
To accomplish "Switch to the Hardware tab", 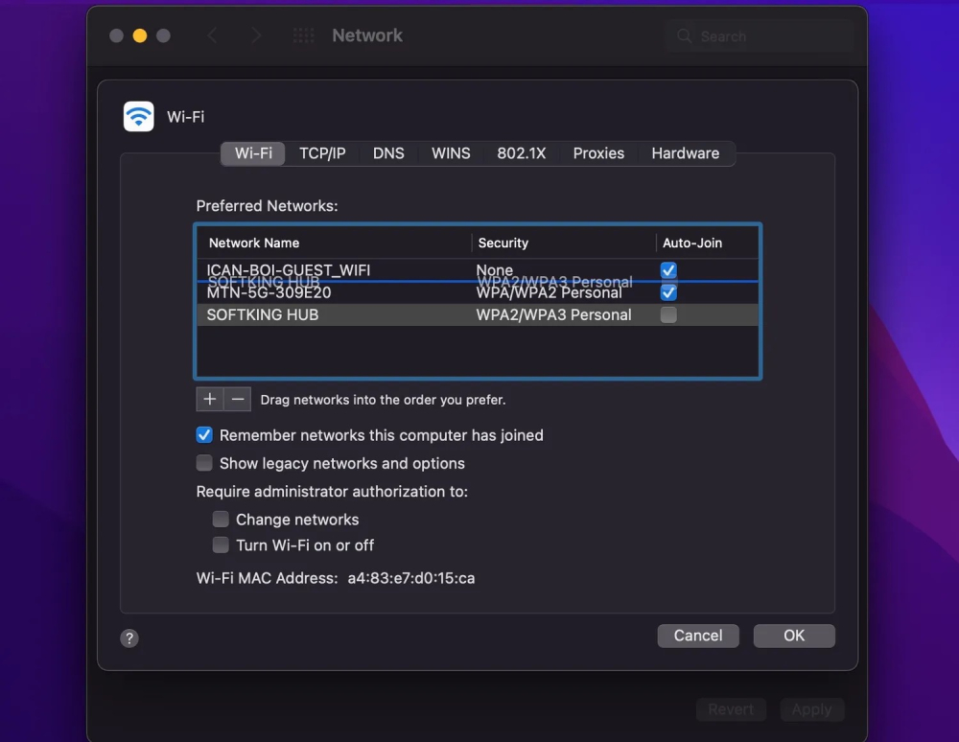I will (x=685, y=153).
